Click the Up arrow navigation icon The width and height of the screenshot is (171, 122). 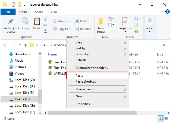point(25,45)
